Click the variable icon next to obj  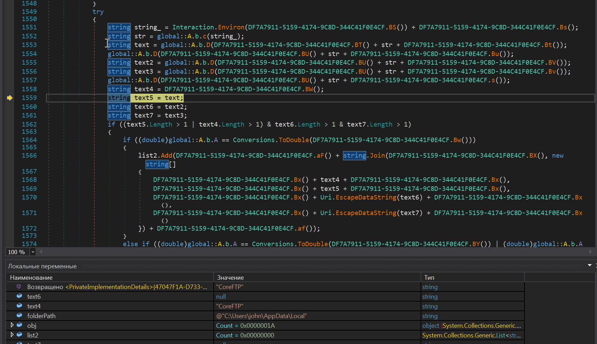(x=20, y=325)
